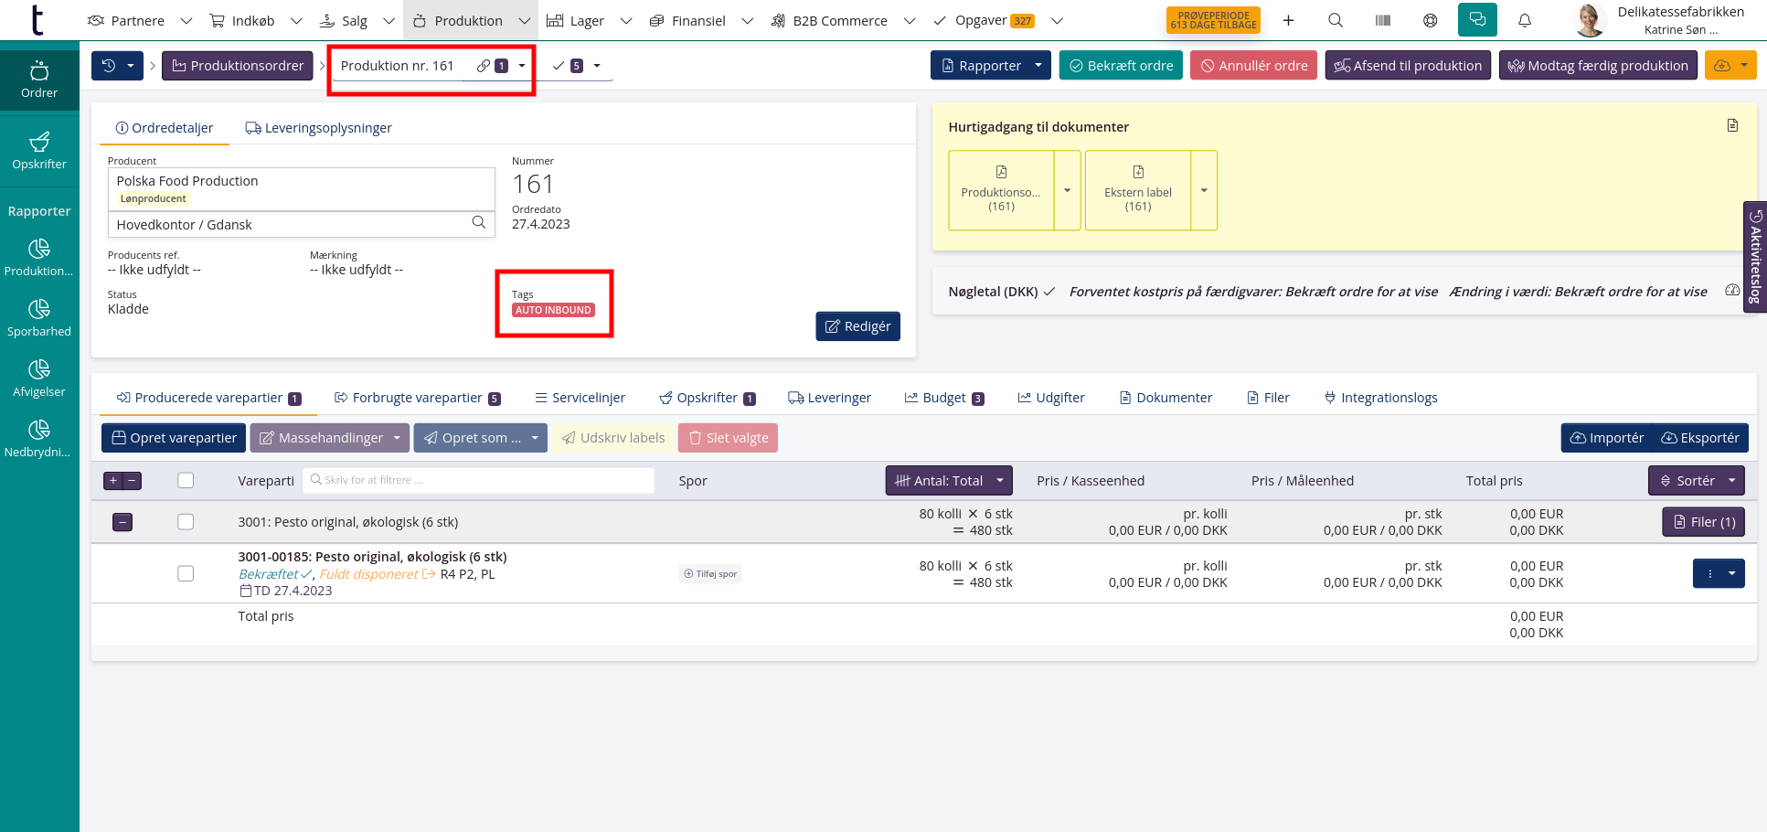This screenshot has width=1767, height=832.
Task: Open the Leveringsoplysninger tab
Action: (x=318, y=128)
